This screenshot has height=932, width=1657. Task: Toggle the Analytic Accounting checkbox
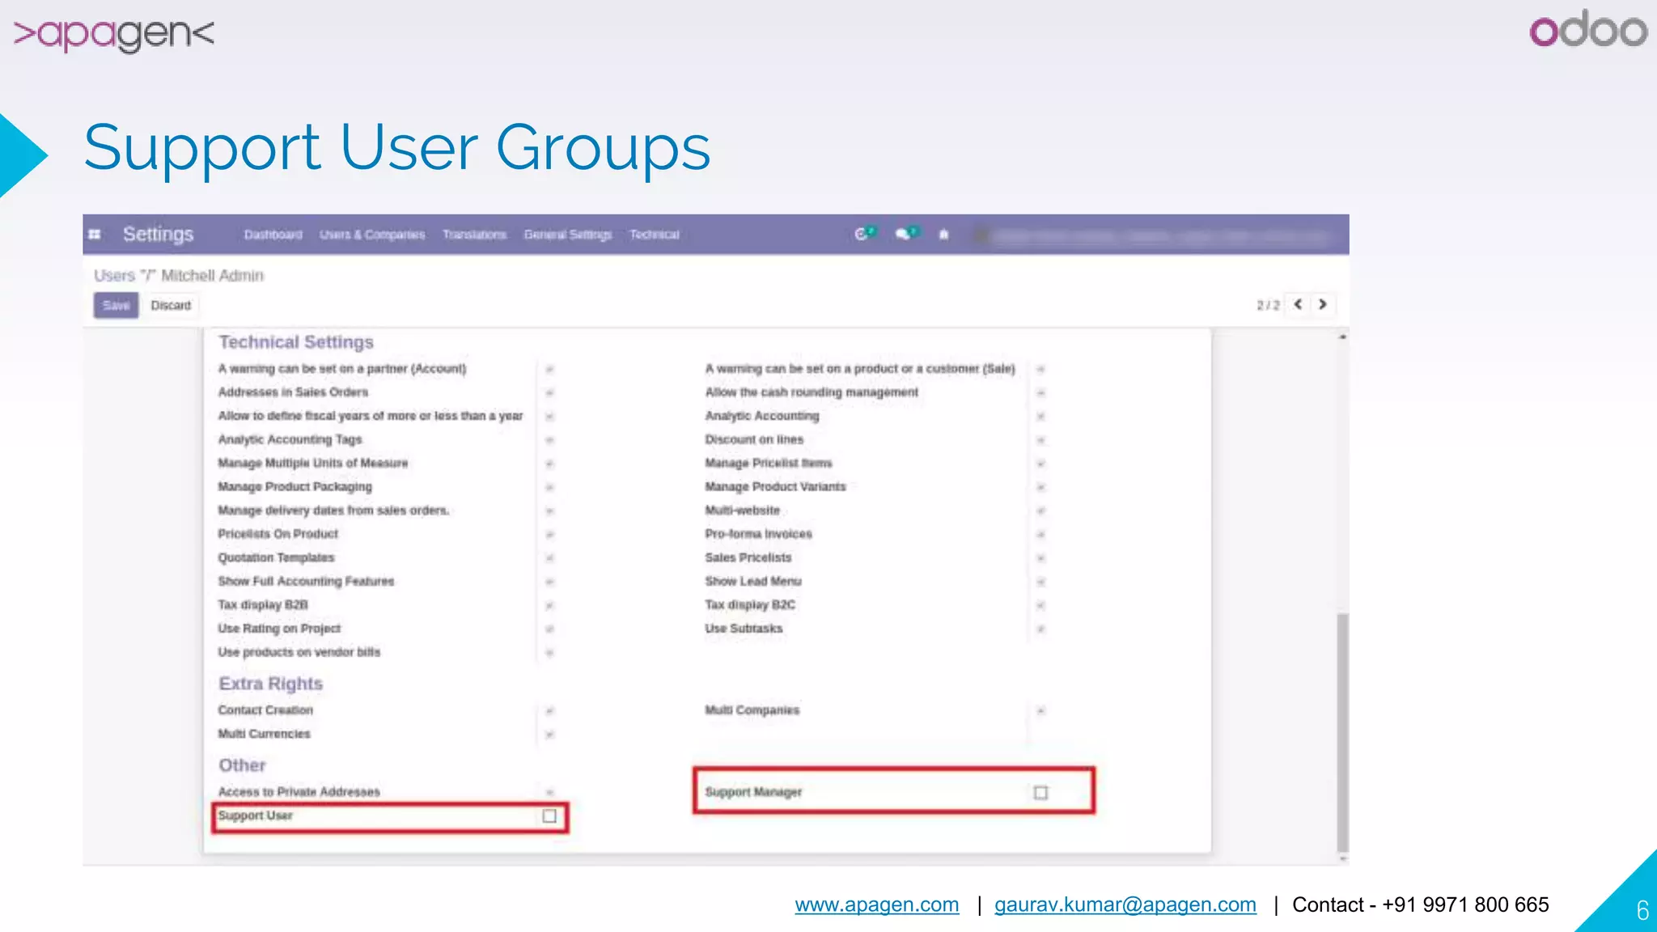click(x=1040, y=416)
